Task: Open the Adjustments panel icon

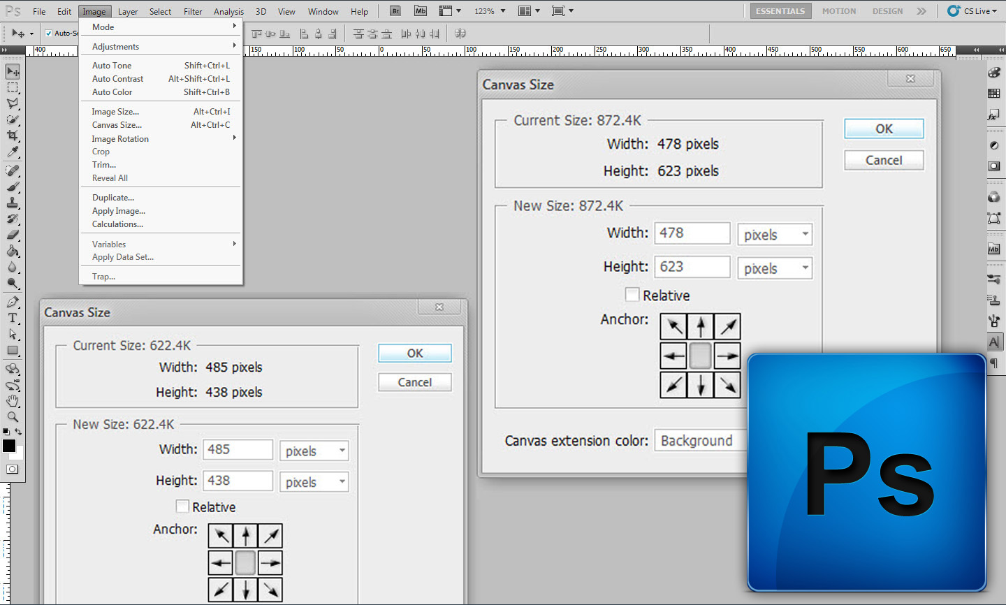Action: point(994,145)
